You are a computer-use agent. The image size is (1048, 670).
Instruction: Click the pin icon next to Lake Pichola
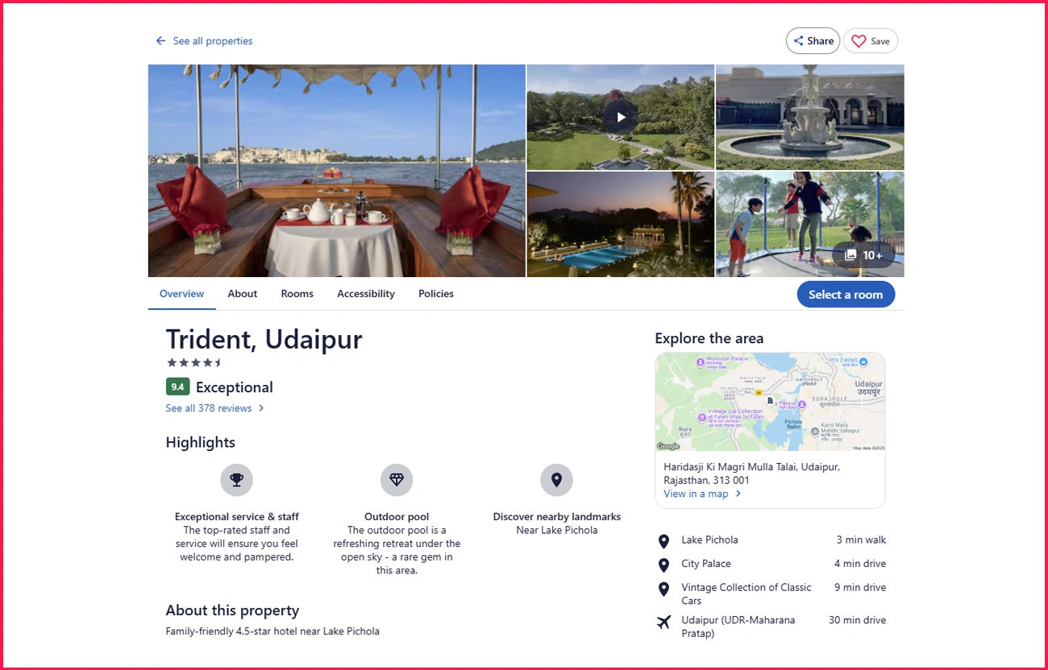(x=663, y=541)
